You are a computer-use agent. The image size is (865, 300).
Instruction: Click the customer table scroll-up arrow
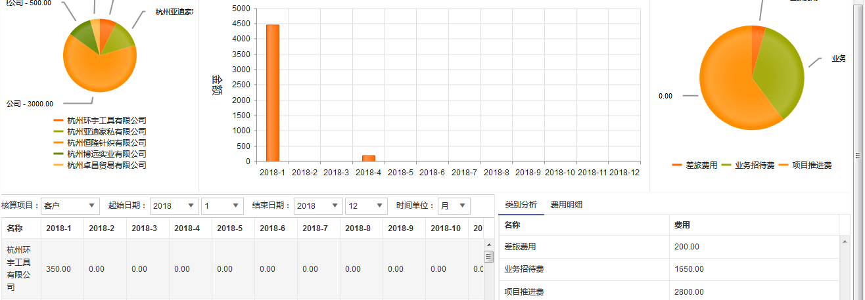(x=488, y=245)
